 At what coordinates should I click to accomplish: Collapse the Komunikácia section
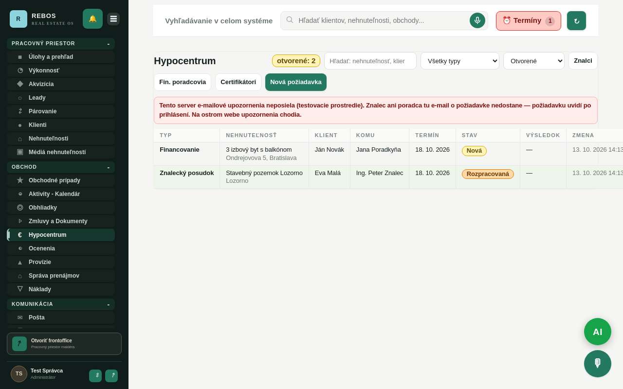point(61,304)
